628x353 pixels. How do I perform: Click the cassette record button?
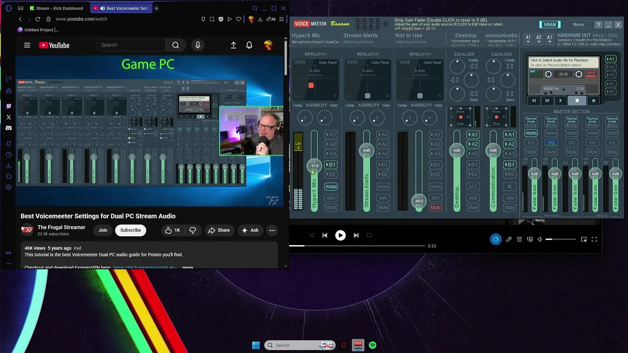[593, 101]
